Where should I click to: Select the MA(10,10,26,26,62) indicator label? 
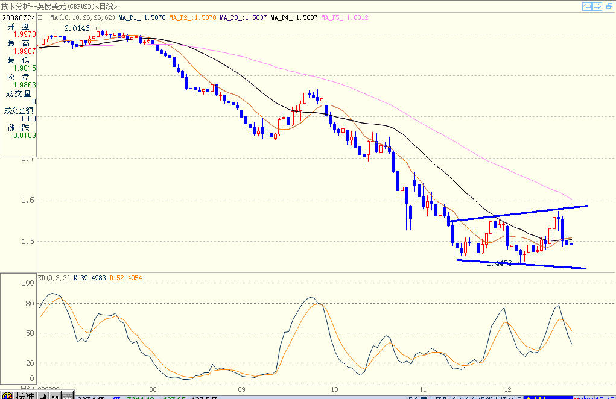pos(83,17)
